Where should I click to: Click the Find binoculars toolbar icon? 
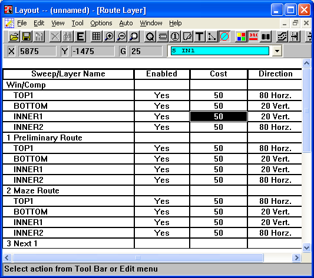pyautogui.click(x=68, y=37)
